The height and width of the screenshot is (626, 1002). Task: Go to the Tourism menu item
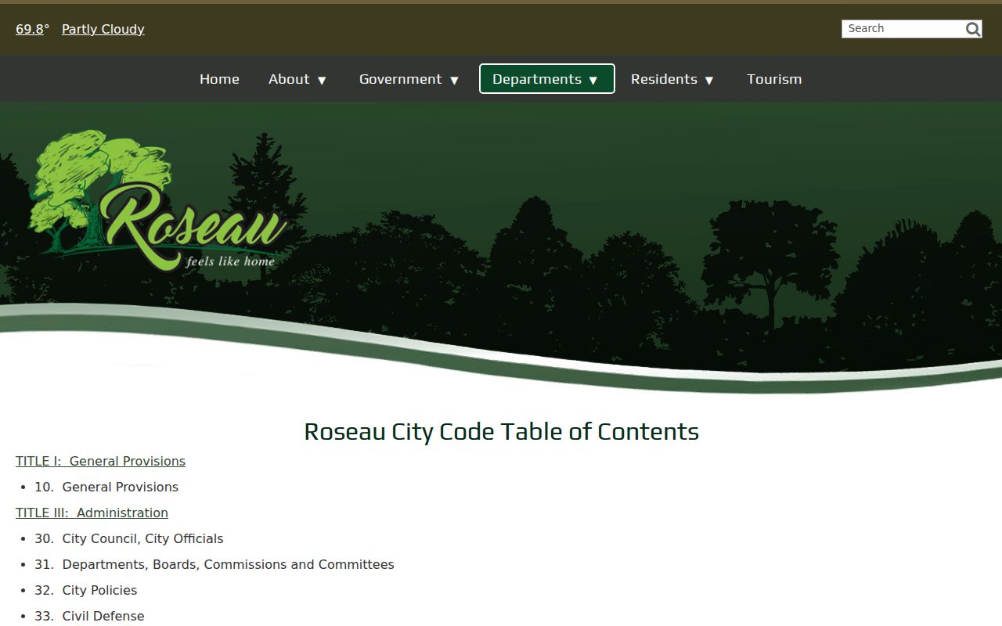point(774,79)
